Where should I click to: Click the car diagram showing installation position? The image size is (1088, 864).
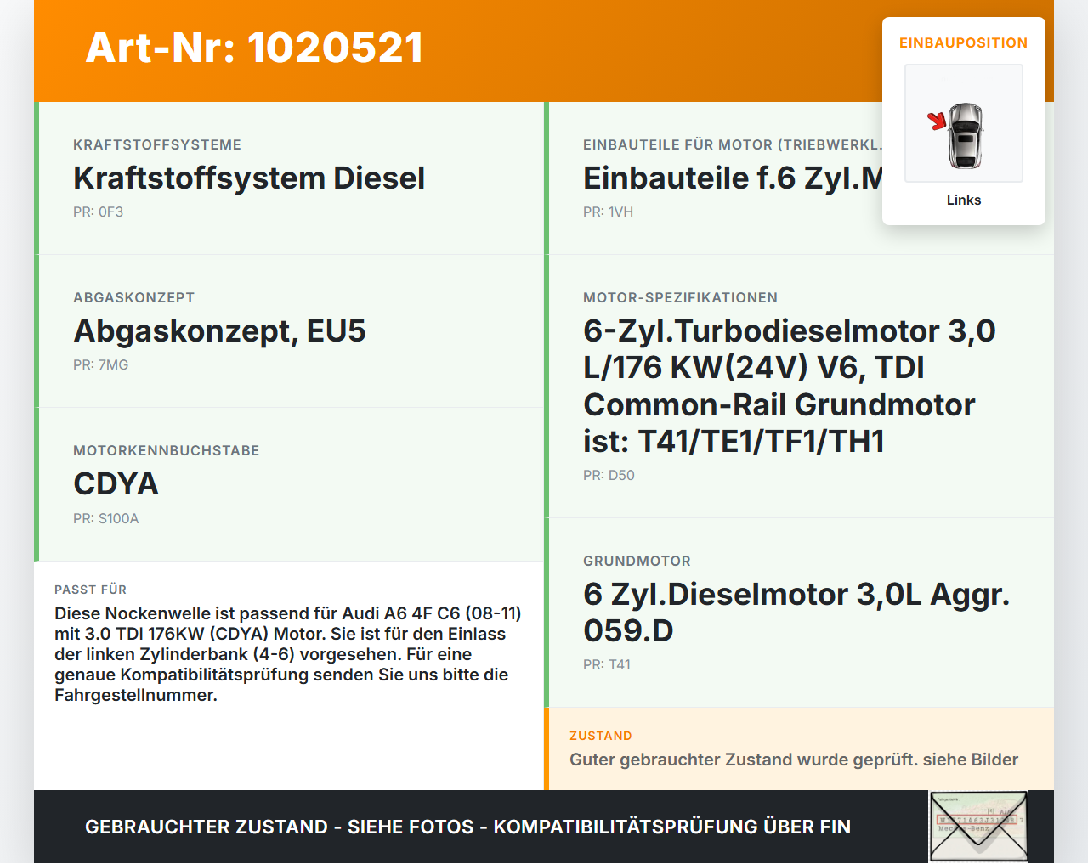tap(963, 123)
